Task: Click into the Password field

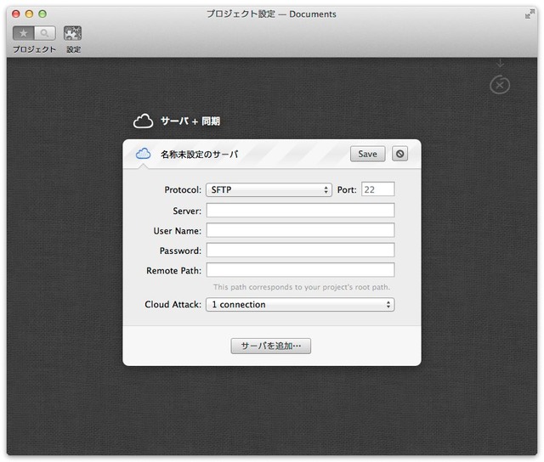Action: click(x=300, y=251)
